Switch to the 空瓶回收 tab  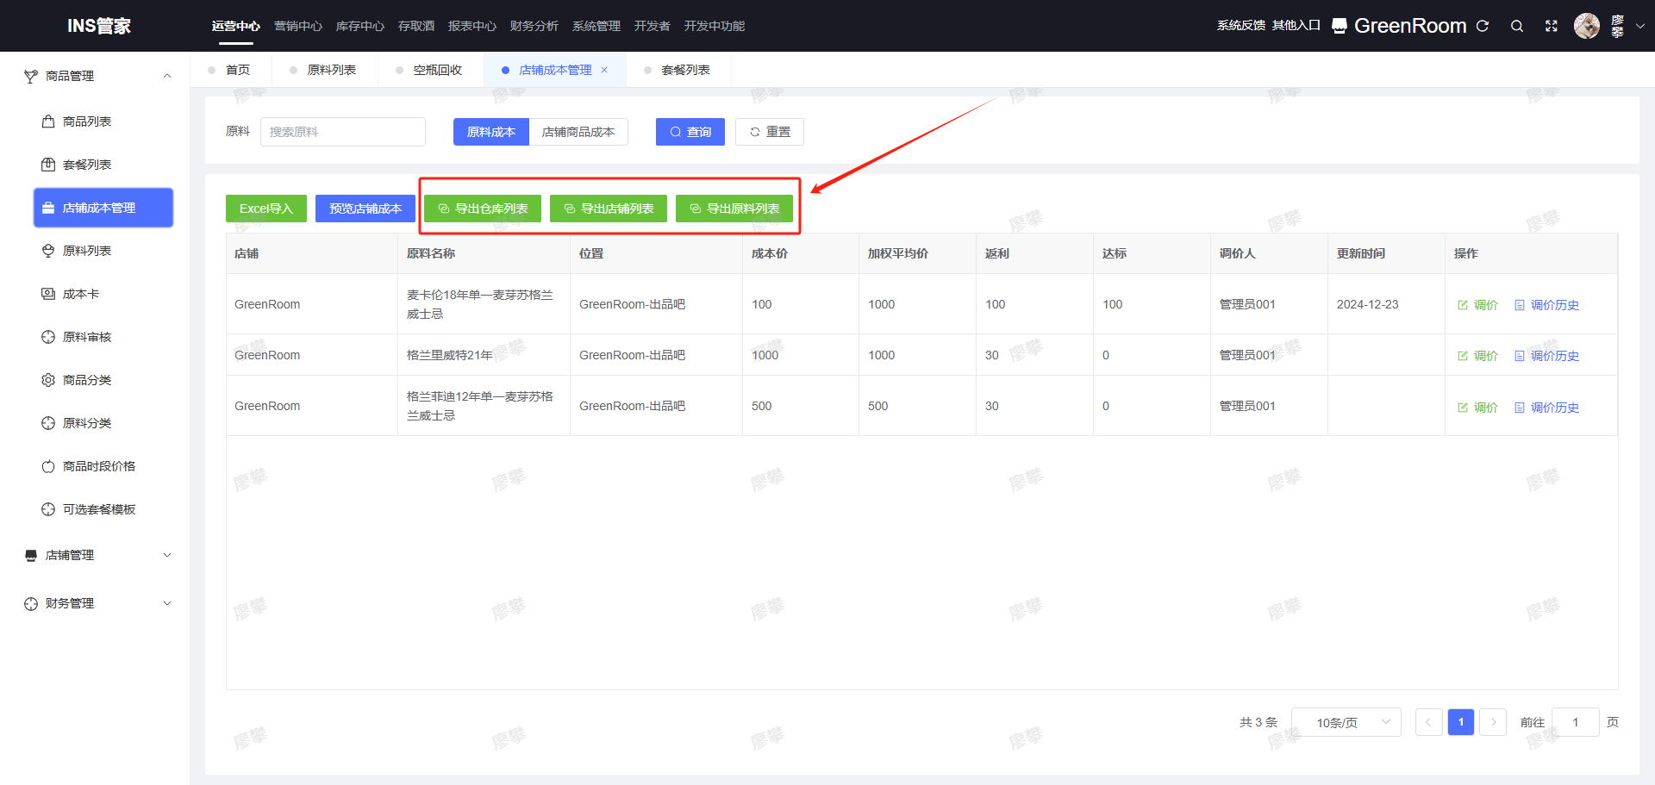coord(437,70)
